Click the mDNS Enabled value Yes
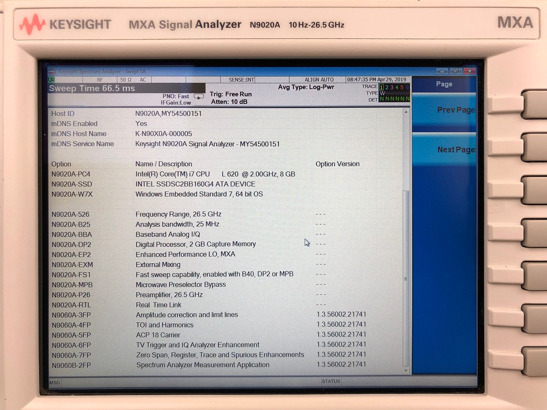 point(141,124)
